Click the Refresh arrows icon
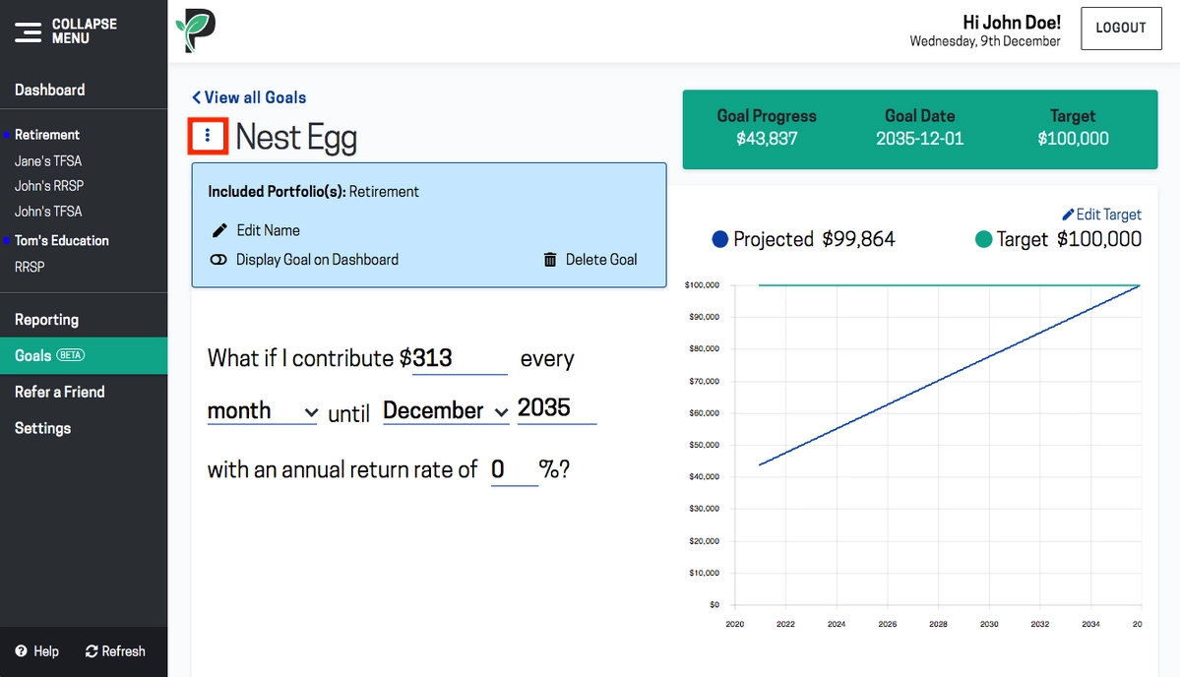The width and height of the screenshot is (1180, 677). [92, 651]
